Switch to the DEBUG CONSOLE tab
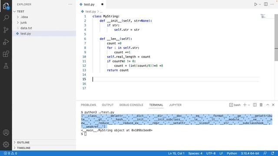 click(x=131, y=105)
